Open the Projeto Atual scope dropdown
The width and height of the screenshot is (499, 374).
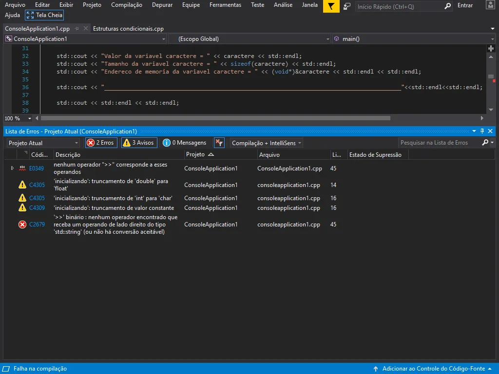[43, 143]
